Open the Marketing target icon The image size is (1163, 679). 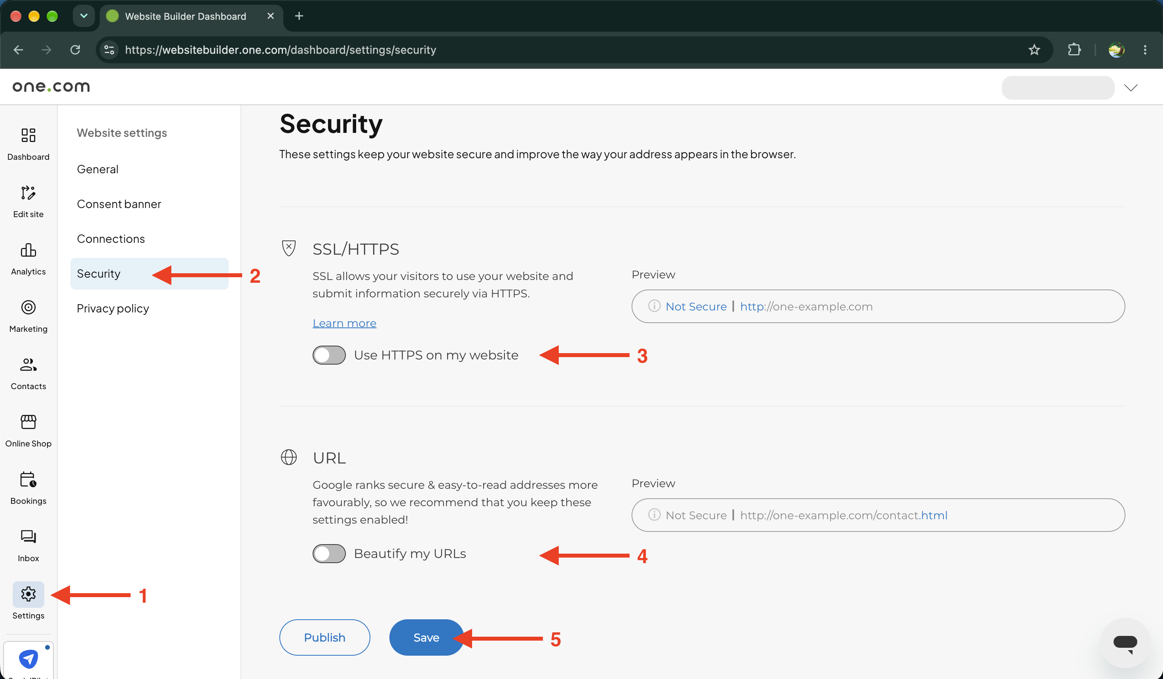click(28, 307)
